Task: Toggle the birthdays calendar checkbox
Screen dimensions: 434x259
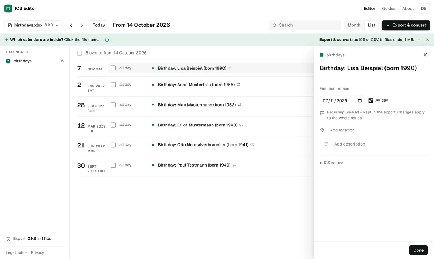Action: pos(8,61)
